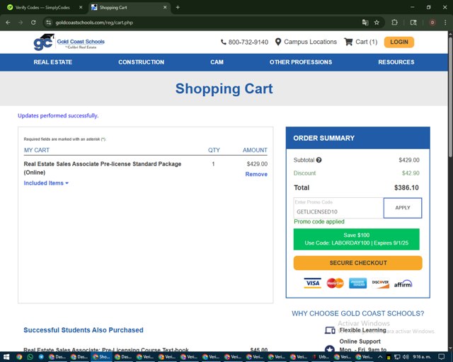
Task: View site information icon in address bar
Action: [x=49, y=23]
